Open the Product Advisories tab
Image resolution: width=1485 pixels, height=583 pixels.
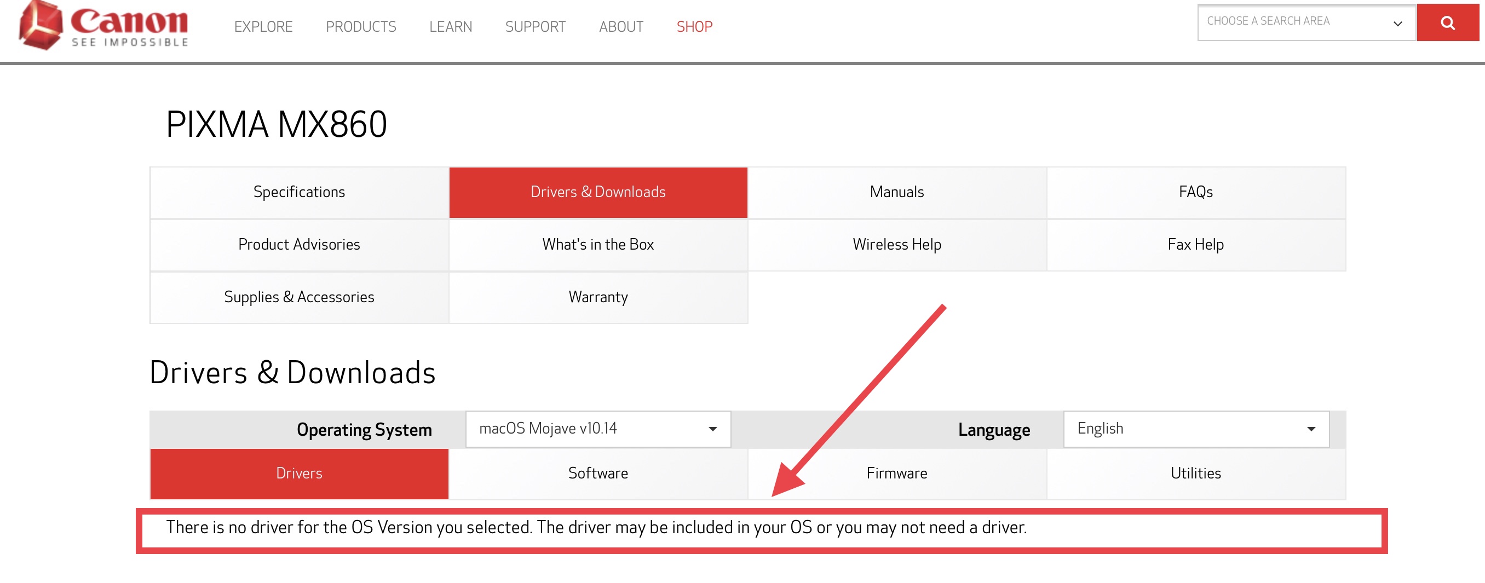pos(299,245)
